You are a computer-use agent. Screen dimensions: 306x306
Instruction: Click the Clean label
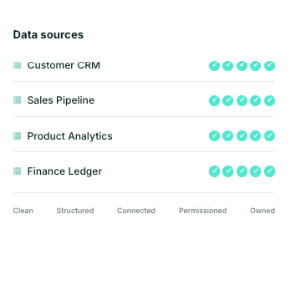click(x=23, y=211)
